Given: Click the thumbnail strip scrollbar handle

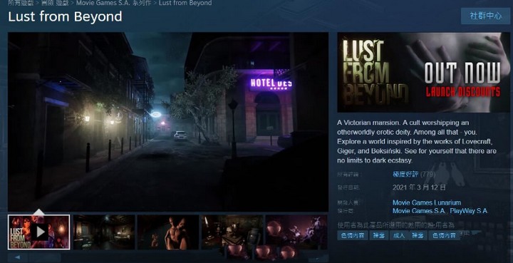Looking at the screenshot, I should tap(46, 258).
